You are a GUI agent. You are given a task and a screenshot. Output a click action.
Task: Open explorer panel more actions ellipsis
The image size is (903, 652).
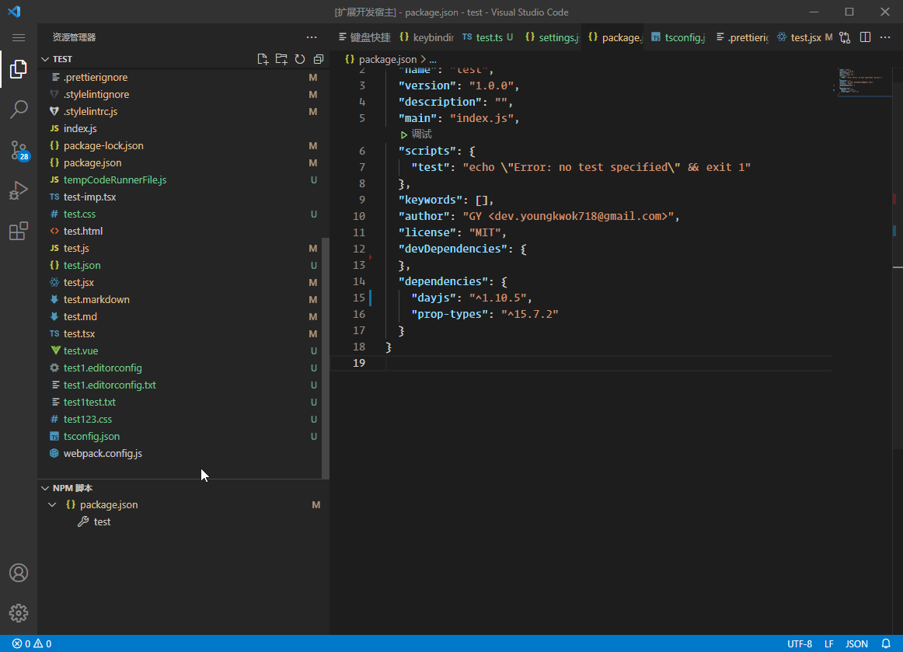pyautogui.click(x=312, y=37)
